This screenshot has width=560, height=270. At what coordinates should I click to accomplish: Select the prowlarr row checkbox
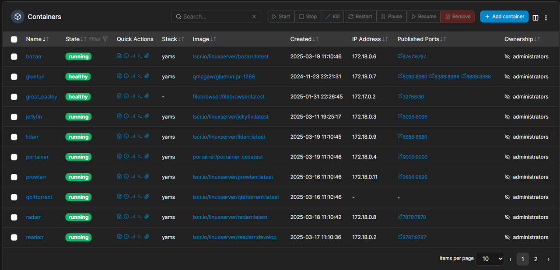14,177
